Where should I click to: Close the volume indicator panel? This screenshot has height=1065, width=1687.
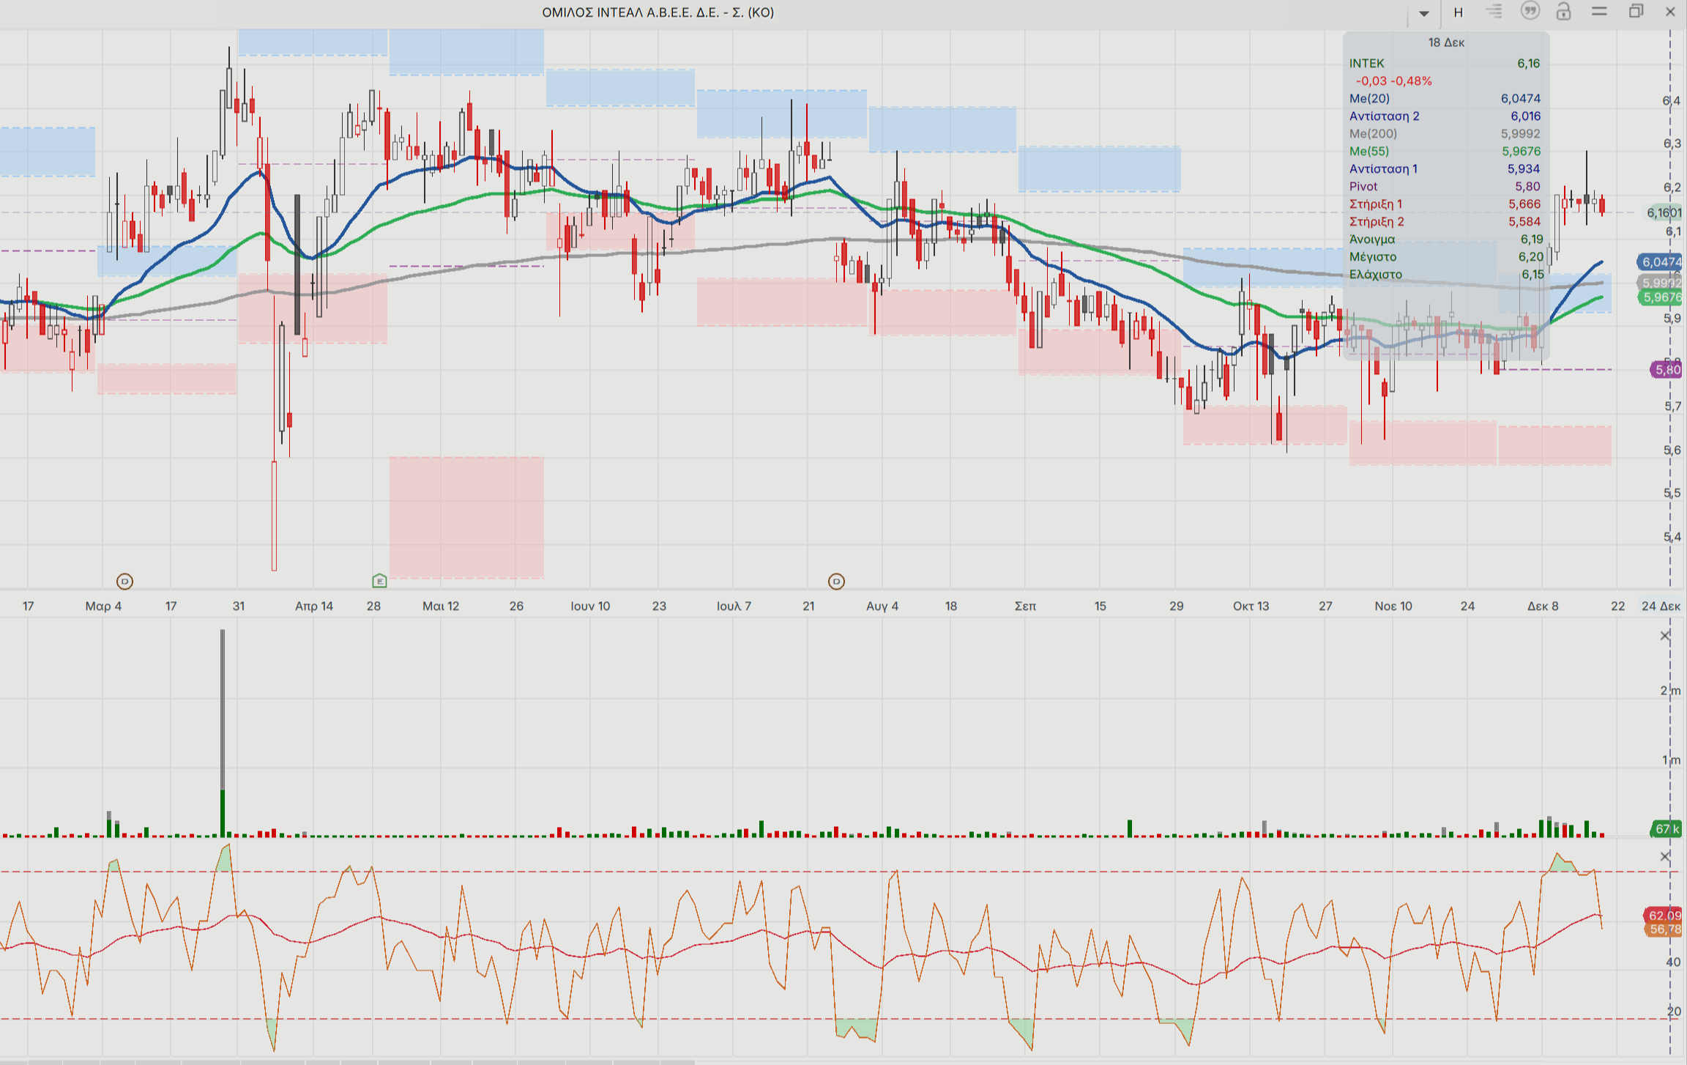point(1665,636)
